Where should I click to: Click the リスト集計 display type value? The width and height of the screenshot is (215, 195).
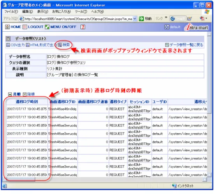click(x=55, y=69)
